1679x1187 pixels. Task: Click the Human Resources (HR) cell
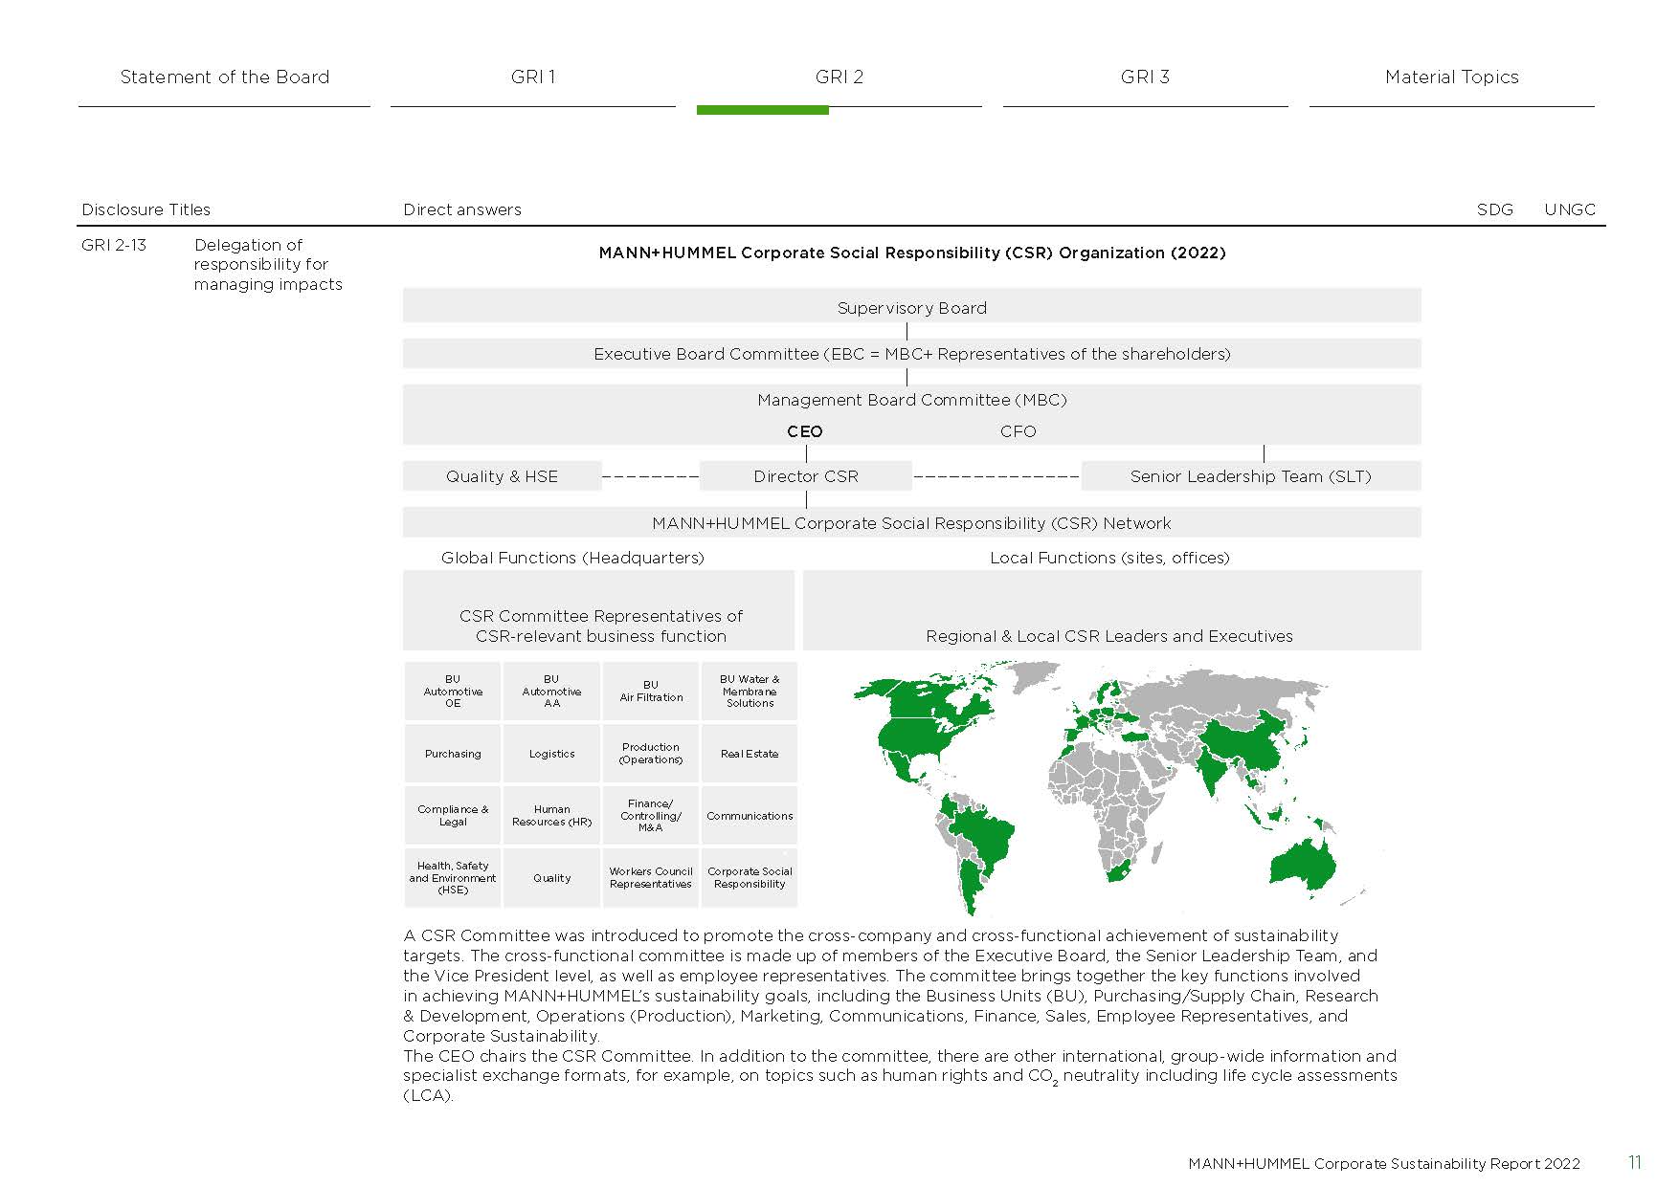[x=551, y=816]
